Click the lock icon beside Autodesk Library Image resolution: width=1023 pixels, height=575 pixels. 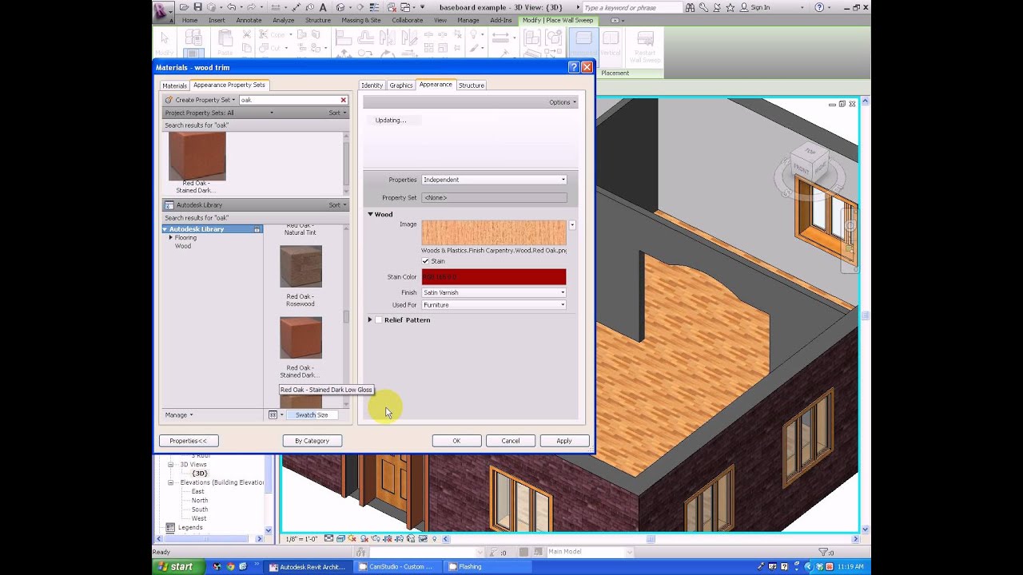click(257, 229)
